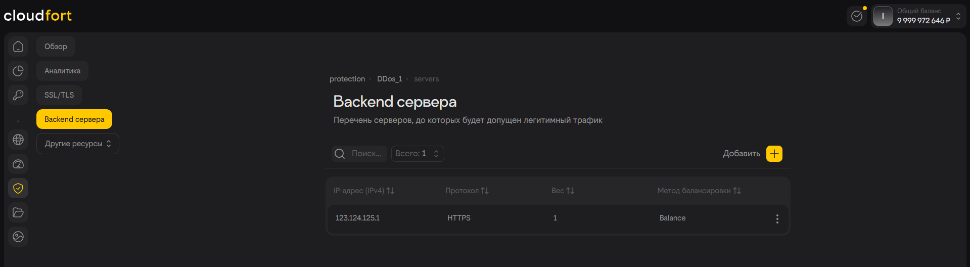The width and height of the screenshot is (970, 267).
Task: Sort by Метод балансировки column
Action: pos(699,191)
